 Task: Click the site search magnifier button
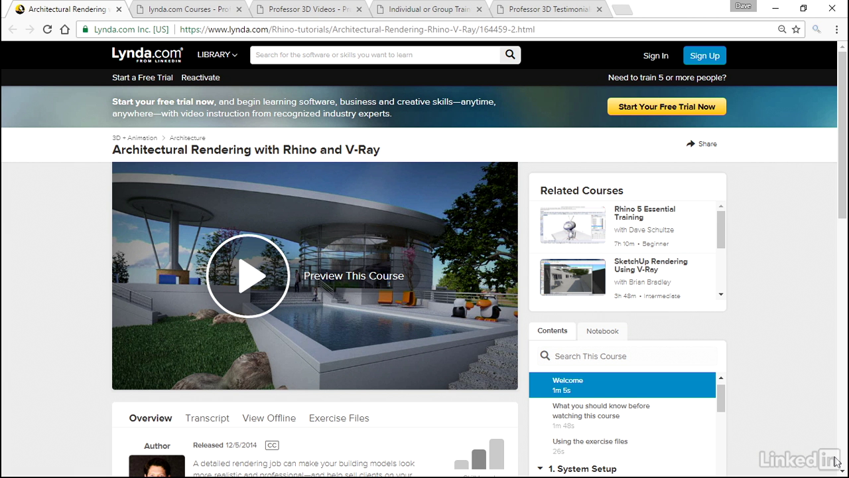[510, 55]
